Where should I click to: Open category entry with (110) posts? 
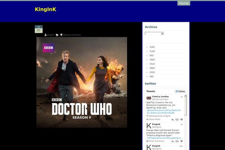pos(152,51)
